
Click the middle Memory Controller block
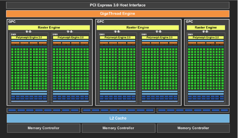pos(118,128)
